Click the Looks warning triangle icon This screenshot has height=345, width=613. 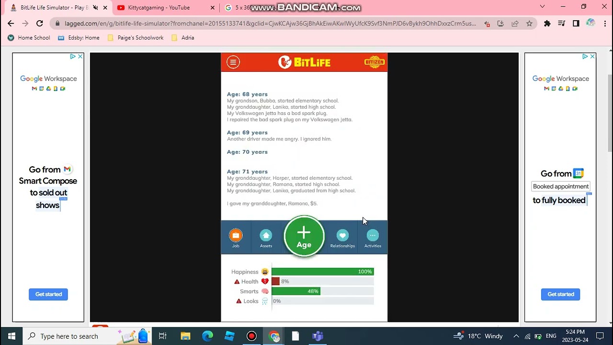tap(239, 301)
